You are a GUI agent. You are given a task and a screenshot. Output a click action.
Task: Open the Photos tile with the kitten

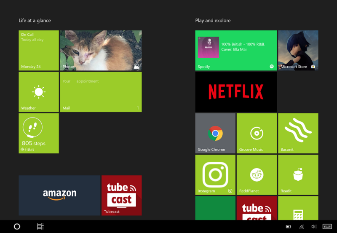pyautogui.click(x=101, y=50)
